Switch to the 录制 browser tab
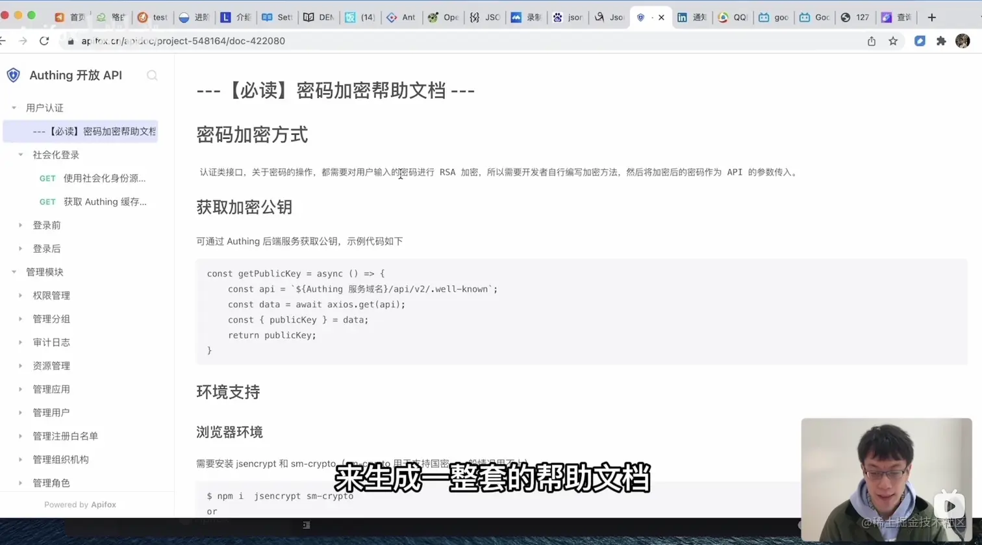The image size is (982, 545). click(x=526, y=18)
